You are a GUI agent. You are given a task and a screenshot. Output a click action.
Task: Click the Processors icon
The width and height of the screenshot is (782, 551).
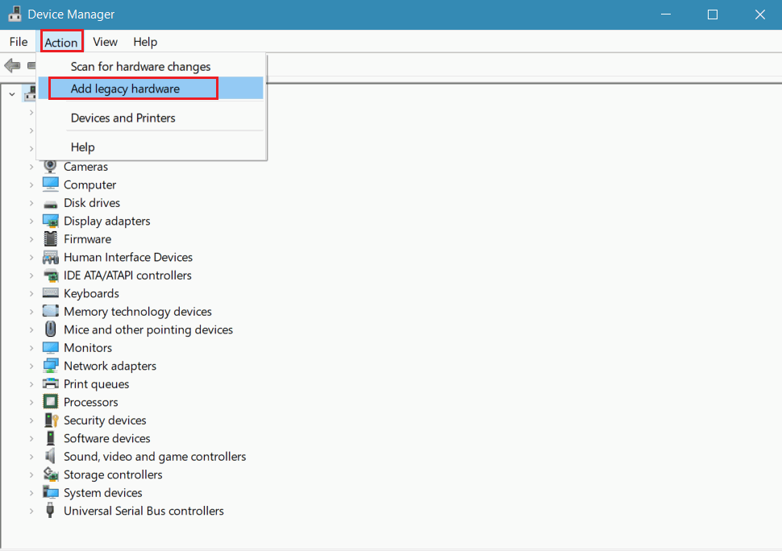pyautogui.click(x=50, y=402)
